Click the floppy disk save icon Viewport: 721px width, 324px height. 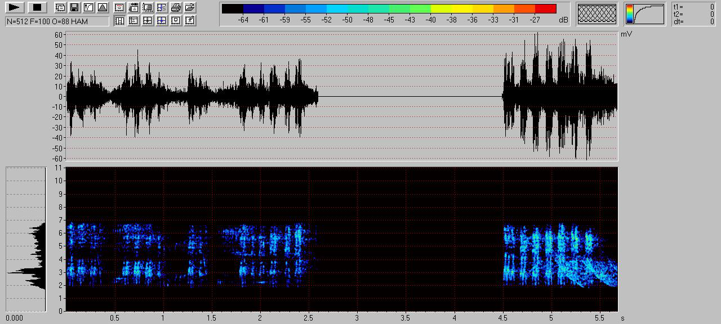(74, 7)
